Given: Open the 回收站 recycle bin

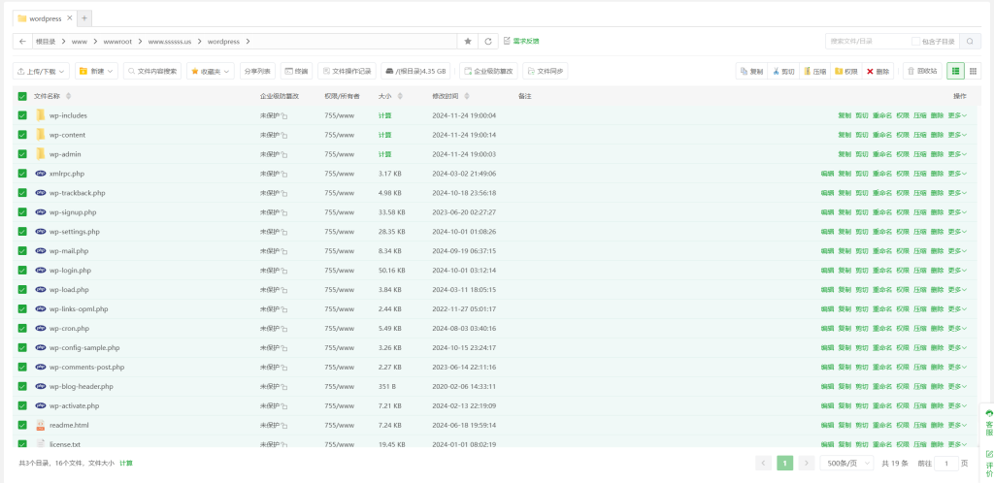Looking at the screenshot, I should pos(922,72).
